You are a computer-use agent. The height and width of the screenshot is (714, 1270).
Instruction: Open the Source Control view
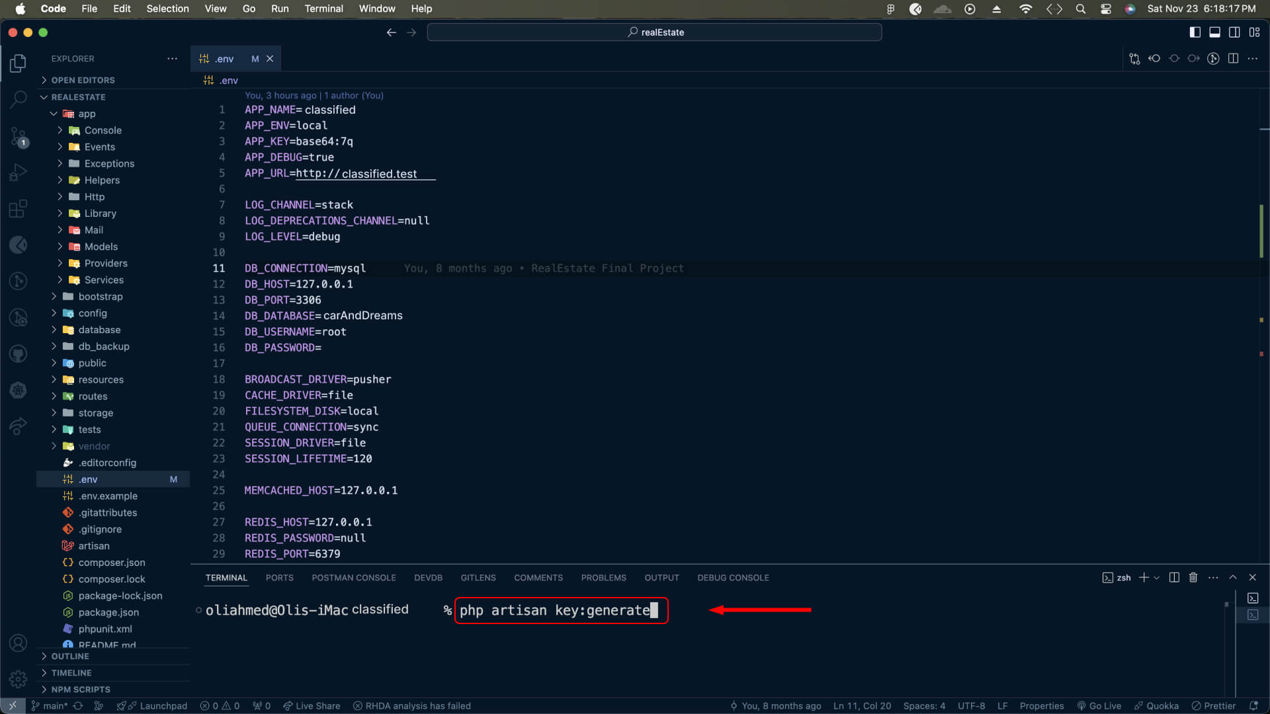[x=18, y=137]
